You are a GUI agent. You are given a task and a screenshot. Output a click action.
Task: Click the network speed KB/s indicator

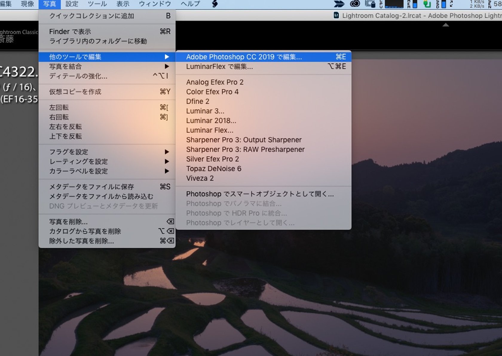(477, 4)
